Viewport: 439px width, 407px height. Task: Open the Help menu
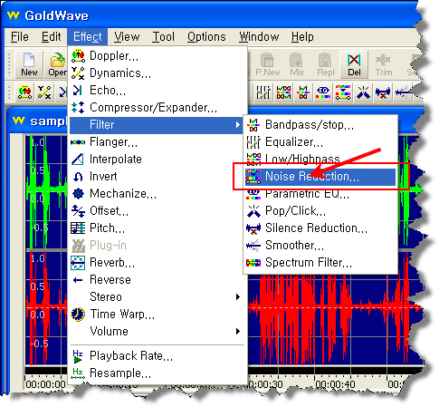point(302,37)
